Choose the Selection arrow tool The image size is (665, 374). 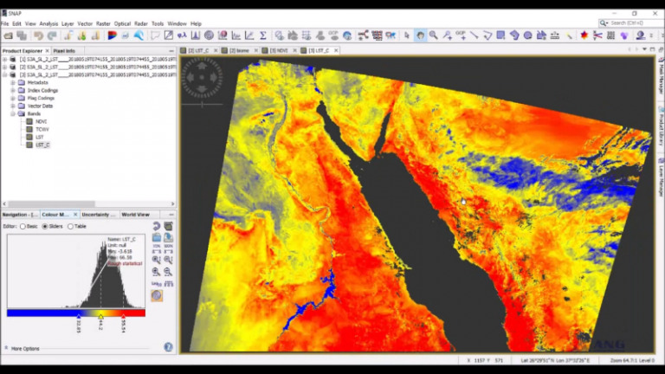pyautogui.click(x=407, y=35)
